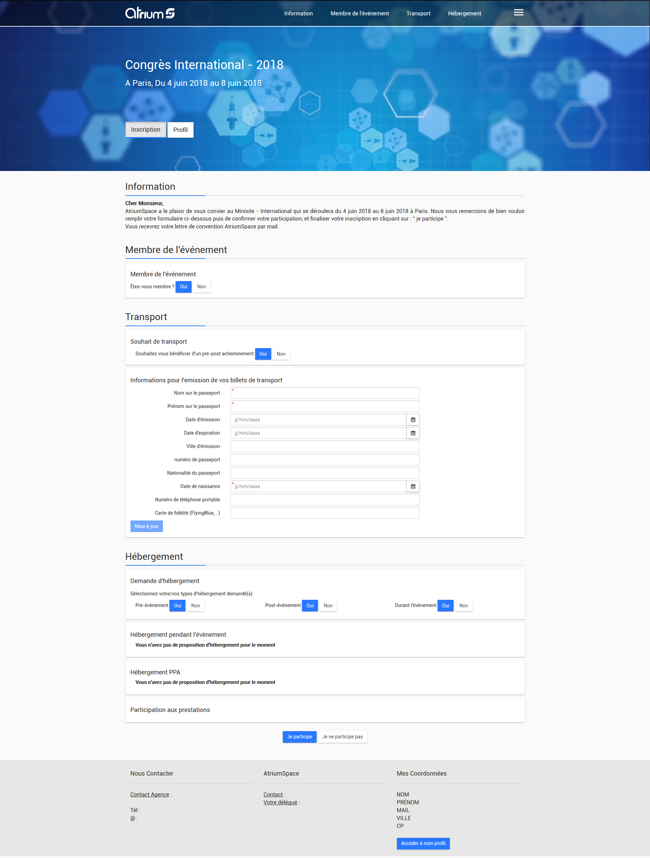
Task: Set Pré-évènement to Oui
Action: (177, 606)
